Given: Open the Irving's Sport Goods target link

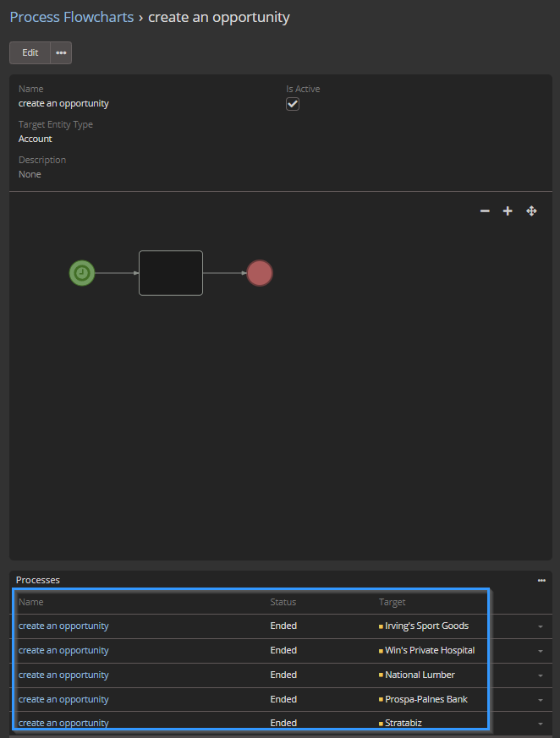Looking at the screenshot, I should 426,626.
